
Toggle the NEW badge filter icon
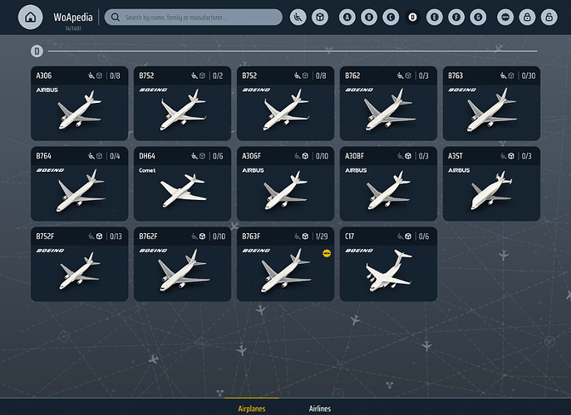point(505,17)
